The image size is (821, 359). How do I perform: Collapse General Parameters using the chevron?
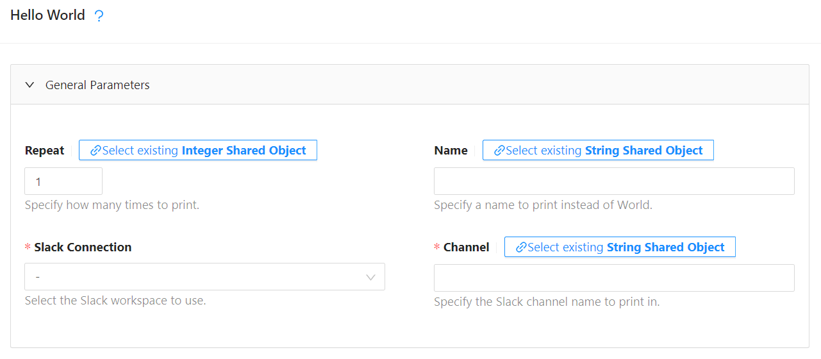(29, 85)
